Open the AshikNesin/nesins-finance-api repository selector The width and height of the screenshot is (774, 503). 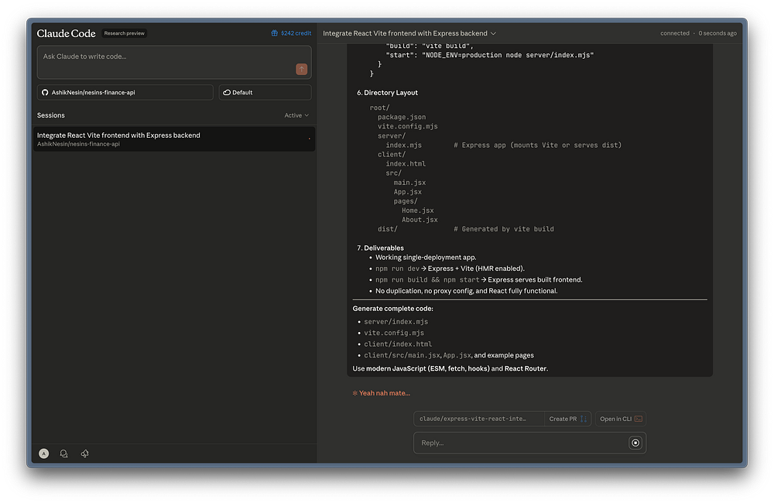(x=125, y=92)
